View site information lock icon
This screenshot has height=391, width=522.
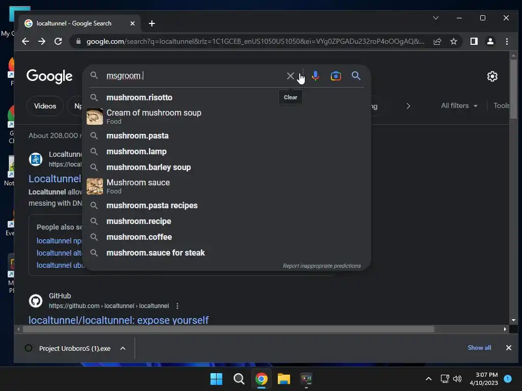79,41
